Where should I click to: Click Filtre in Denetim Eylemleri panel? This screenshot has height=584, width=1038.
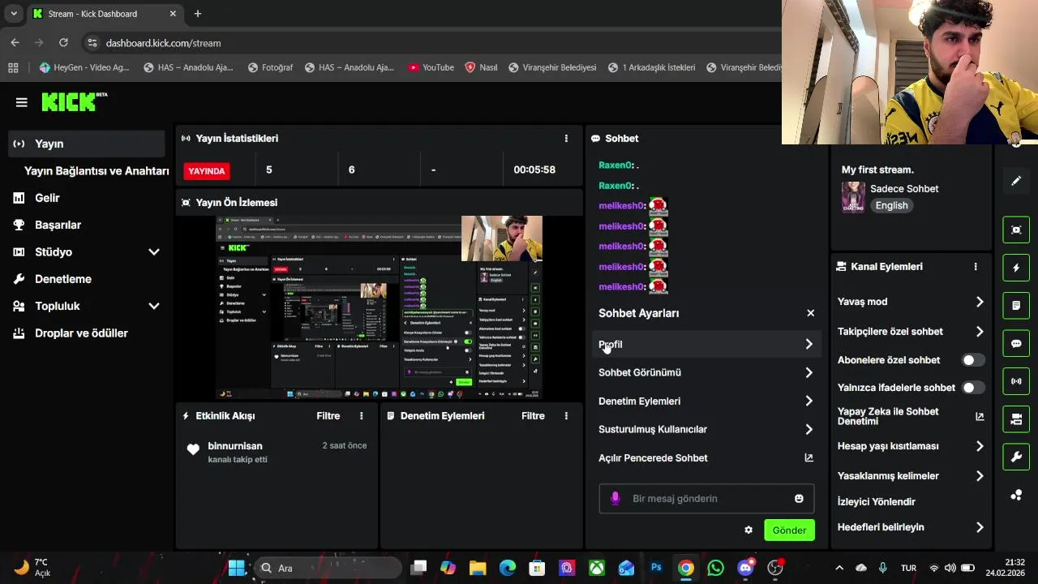(x=533, y=416)
